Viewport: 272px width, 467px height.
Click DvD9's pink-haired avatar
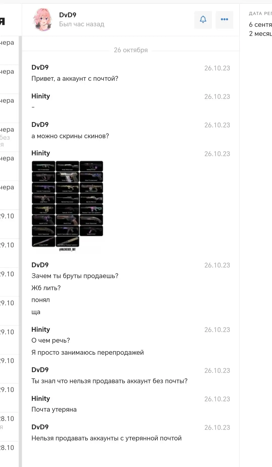[43, 20]
